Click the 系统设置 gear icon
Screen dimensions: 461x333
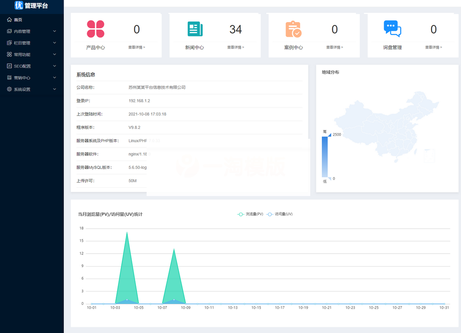pos(10,89)
